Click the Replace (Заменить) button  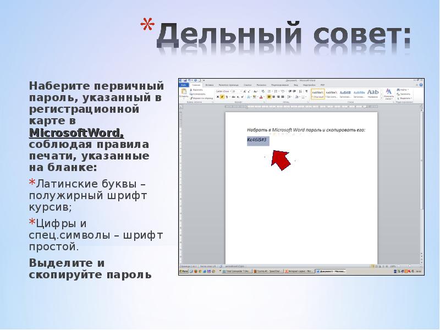coord(404,94)
